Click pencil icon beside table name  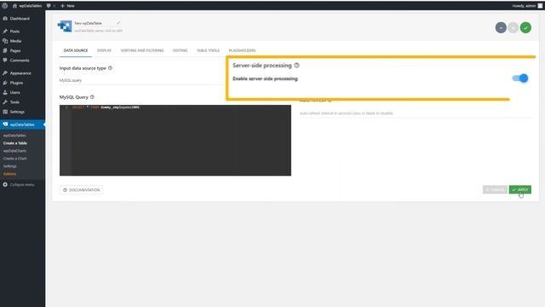[x=118, y=23]
